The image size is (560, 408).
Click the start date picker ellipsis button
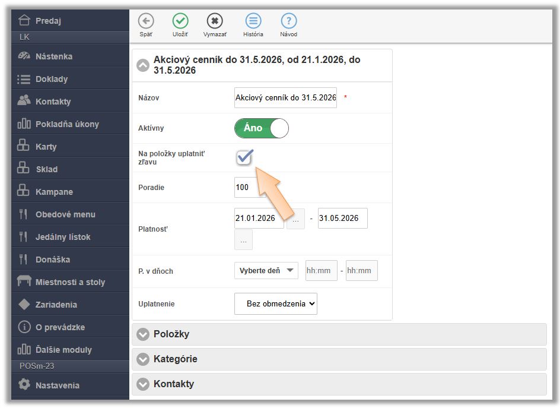(x=295, y=219)
